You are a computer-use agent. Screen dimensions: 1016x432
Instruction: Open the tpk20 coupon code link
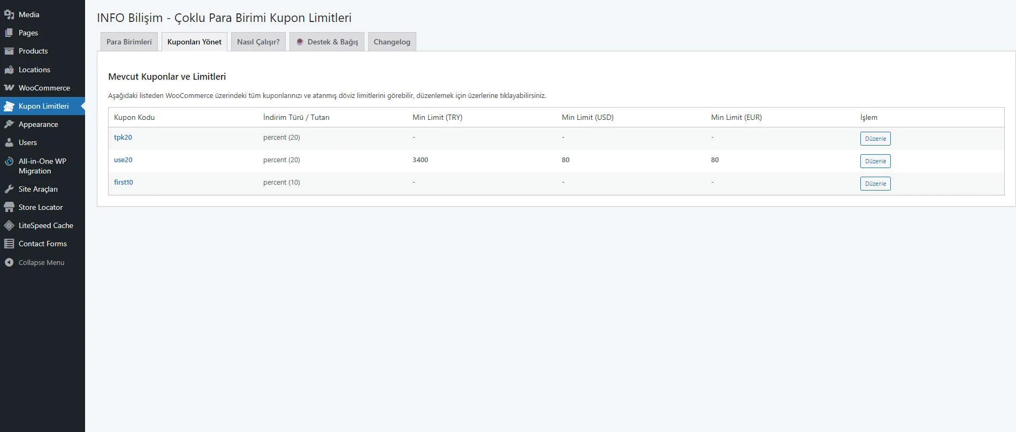coord(123,138)
